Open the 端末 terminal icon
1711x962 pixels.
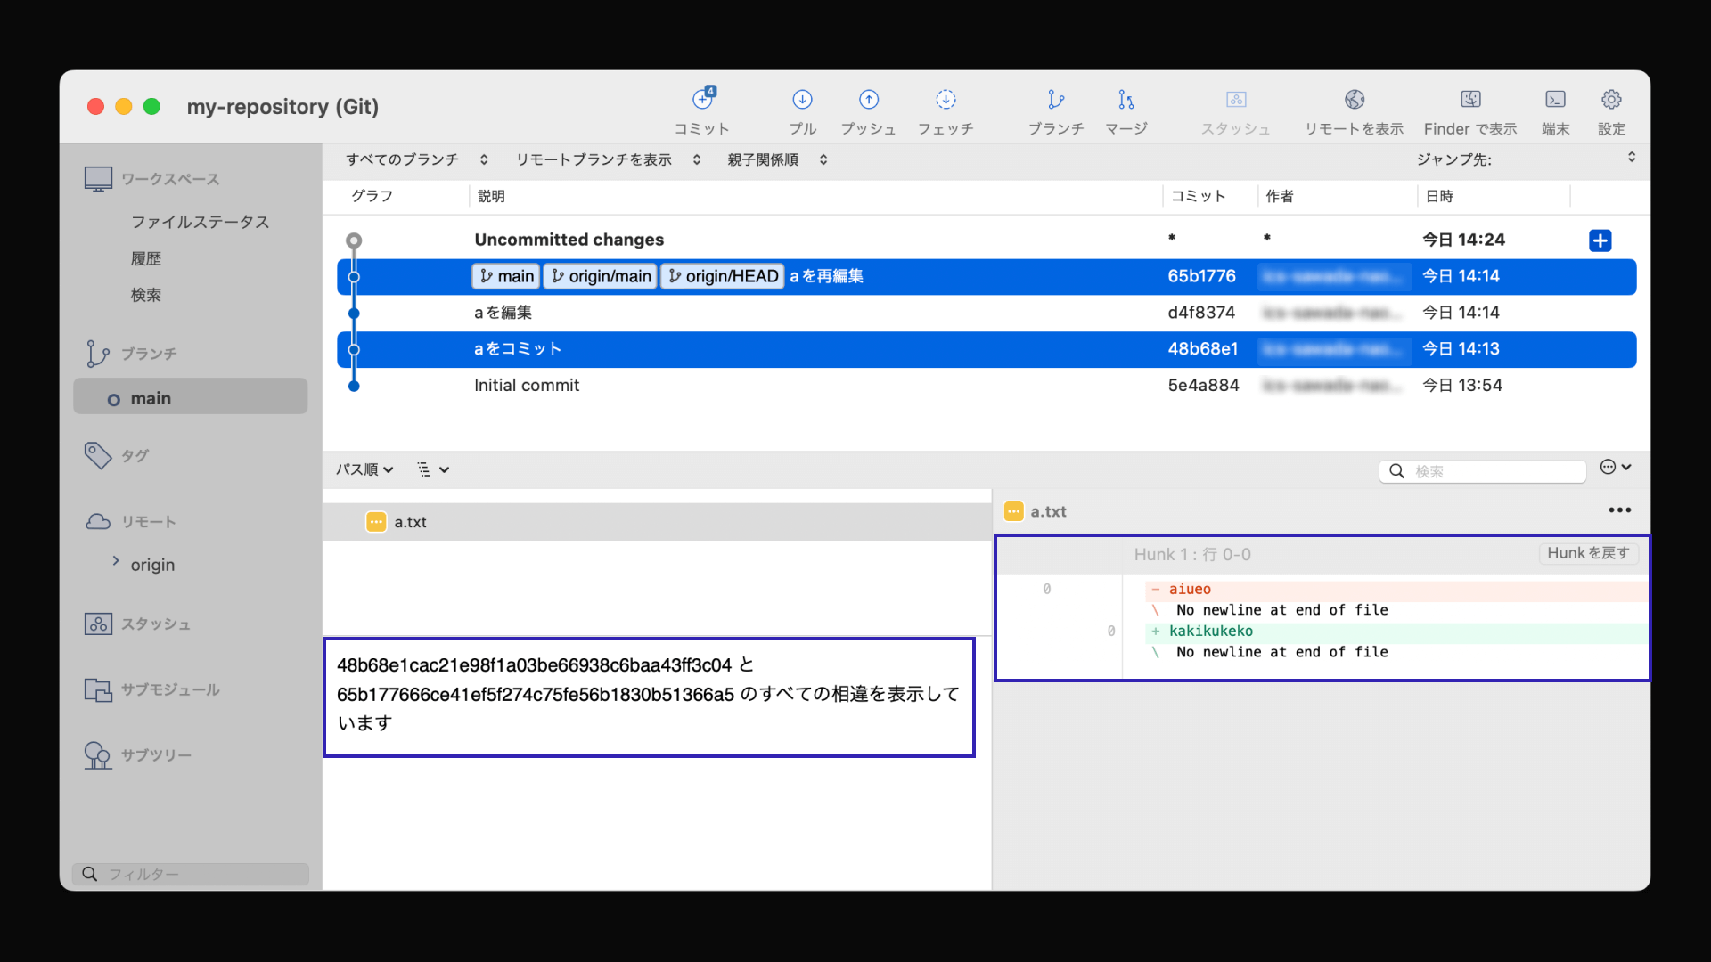pyautogui.click(x=1556, y=99)
